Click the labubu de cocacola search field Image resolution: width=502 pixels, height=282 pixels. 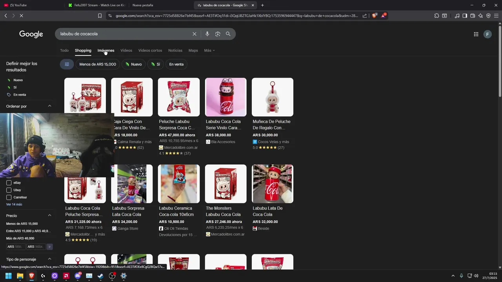(x=124, y=34)
